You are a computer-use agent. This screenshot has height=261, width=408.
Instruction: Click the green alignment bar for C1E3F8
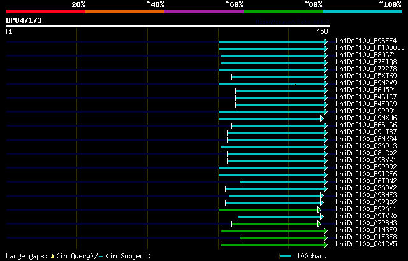(282, 238)
